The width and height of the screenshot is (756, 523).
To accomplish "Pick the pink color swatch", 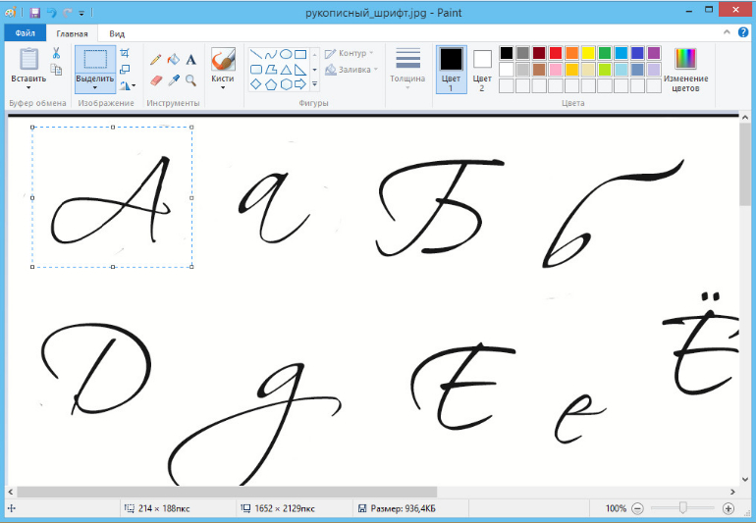I will click(x=556, y=70).
